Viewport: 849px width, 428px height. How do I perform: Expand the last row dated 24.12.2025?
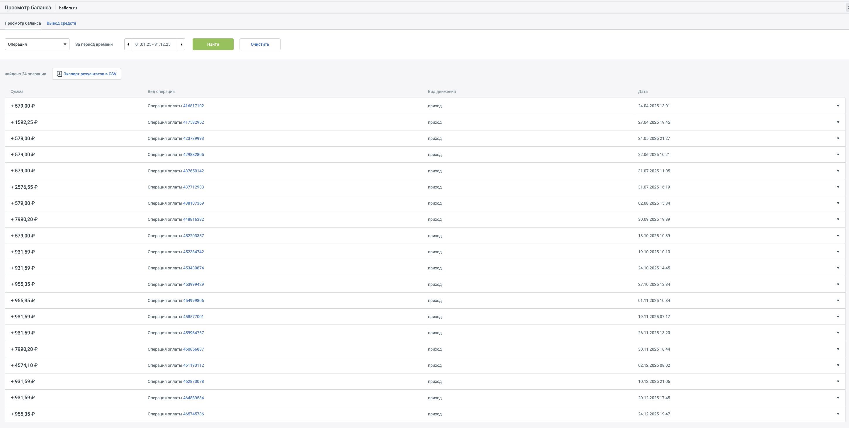(838, 414)
